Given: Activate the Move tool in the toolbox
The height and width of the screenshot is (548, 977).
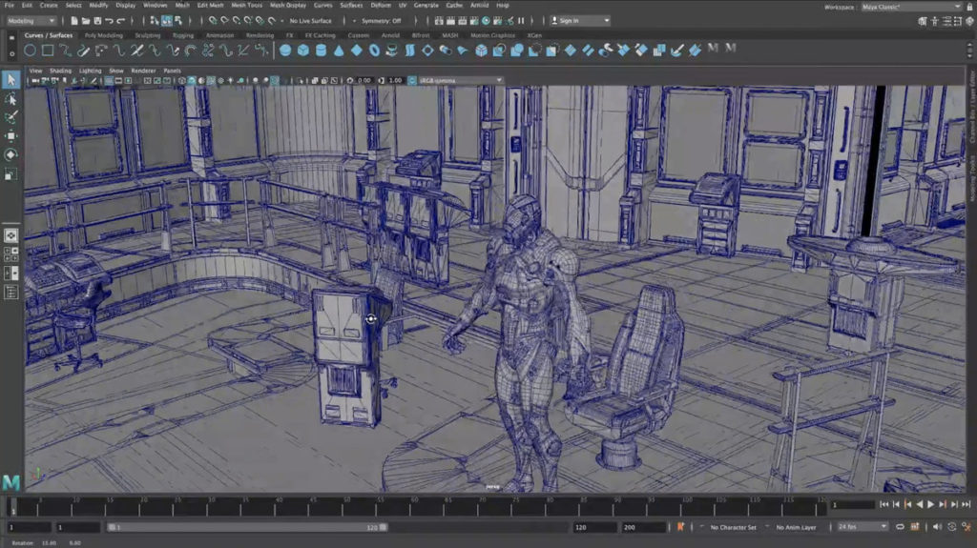Looking at the screenshot, I should pyautogui.click(x=10, y=135).
